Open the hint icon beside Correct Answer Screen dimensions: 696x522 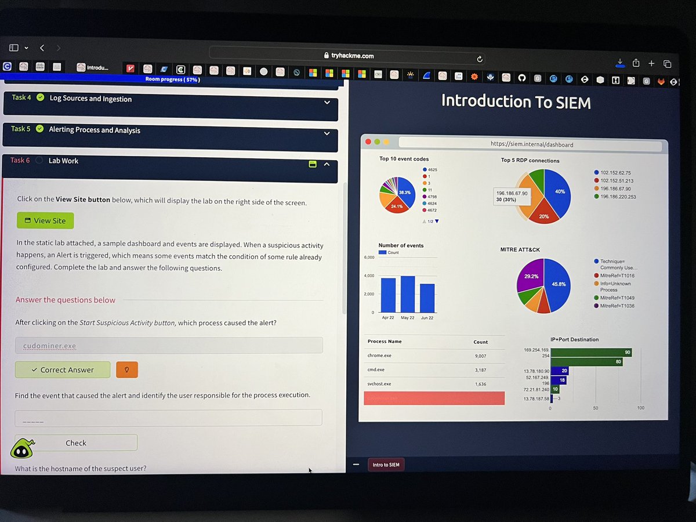pyautogui.click(x=127, y=369)
